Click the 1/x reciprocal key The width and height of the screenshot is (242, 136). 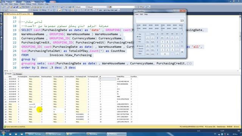(182, 46)
